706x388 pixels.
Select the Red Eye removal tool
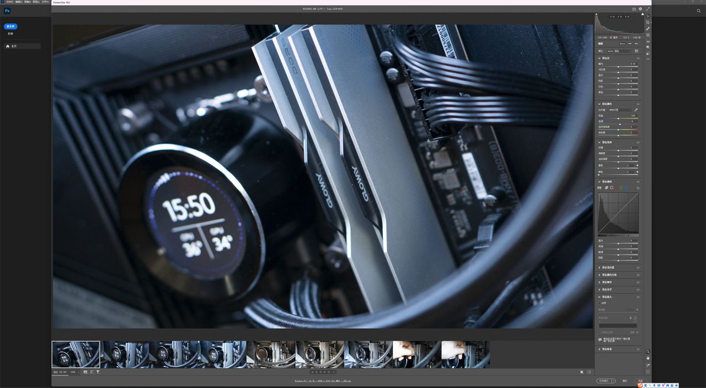point(648,41)
